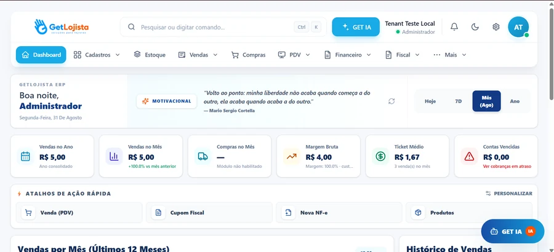Image resolution: width=554 pixels, height=252 pixels.
Task: Select the Mês (Ago) period filter
Action: pos(486,101)
